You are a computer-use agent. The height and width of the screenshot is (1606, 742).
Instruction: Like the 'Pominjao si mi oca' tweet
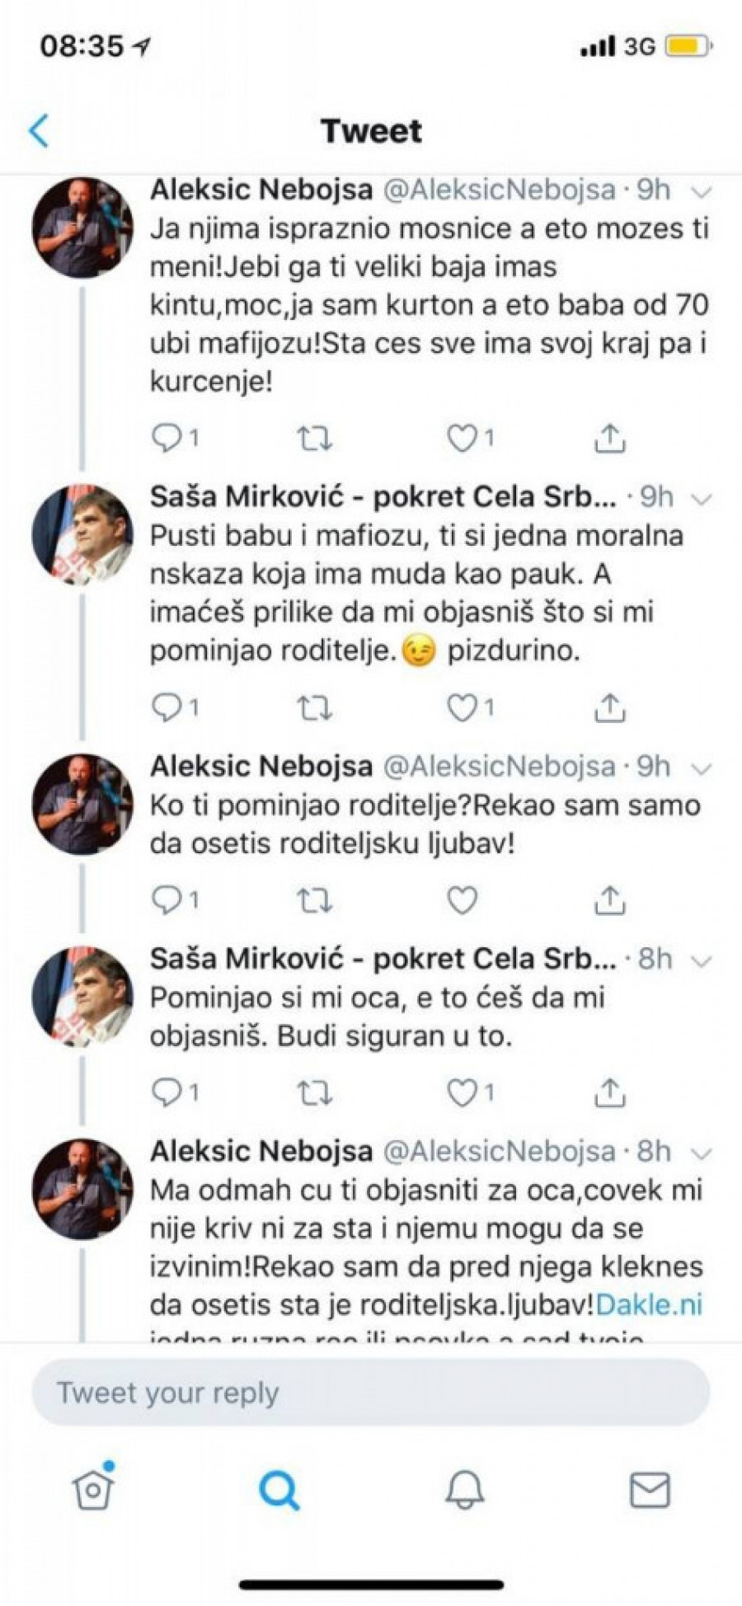click(463, 1092)
